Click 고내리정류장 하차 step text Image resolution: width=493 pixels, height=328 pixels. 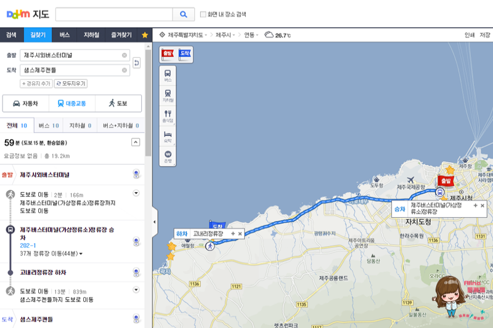tap(43, 273)
